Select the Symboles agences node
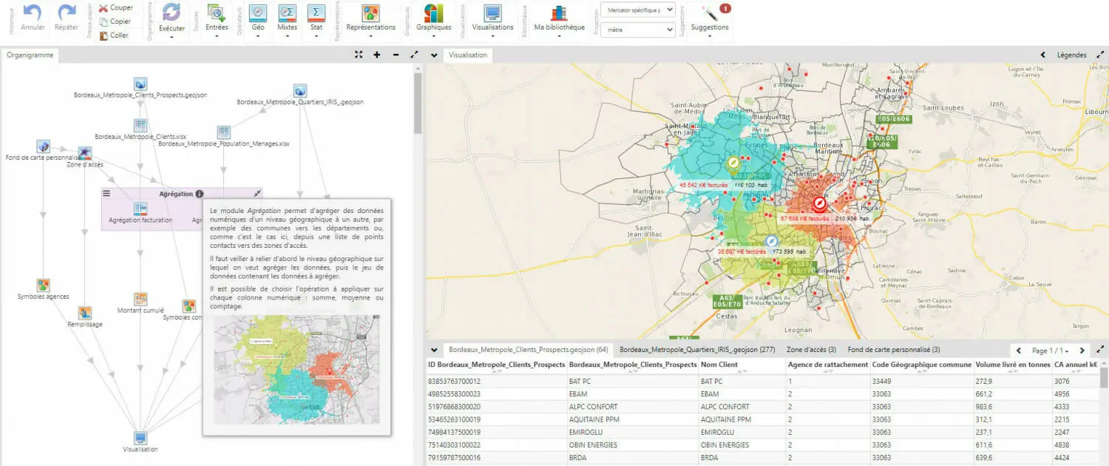Screen dimensions: 1109x466 [44, 286]
